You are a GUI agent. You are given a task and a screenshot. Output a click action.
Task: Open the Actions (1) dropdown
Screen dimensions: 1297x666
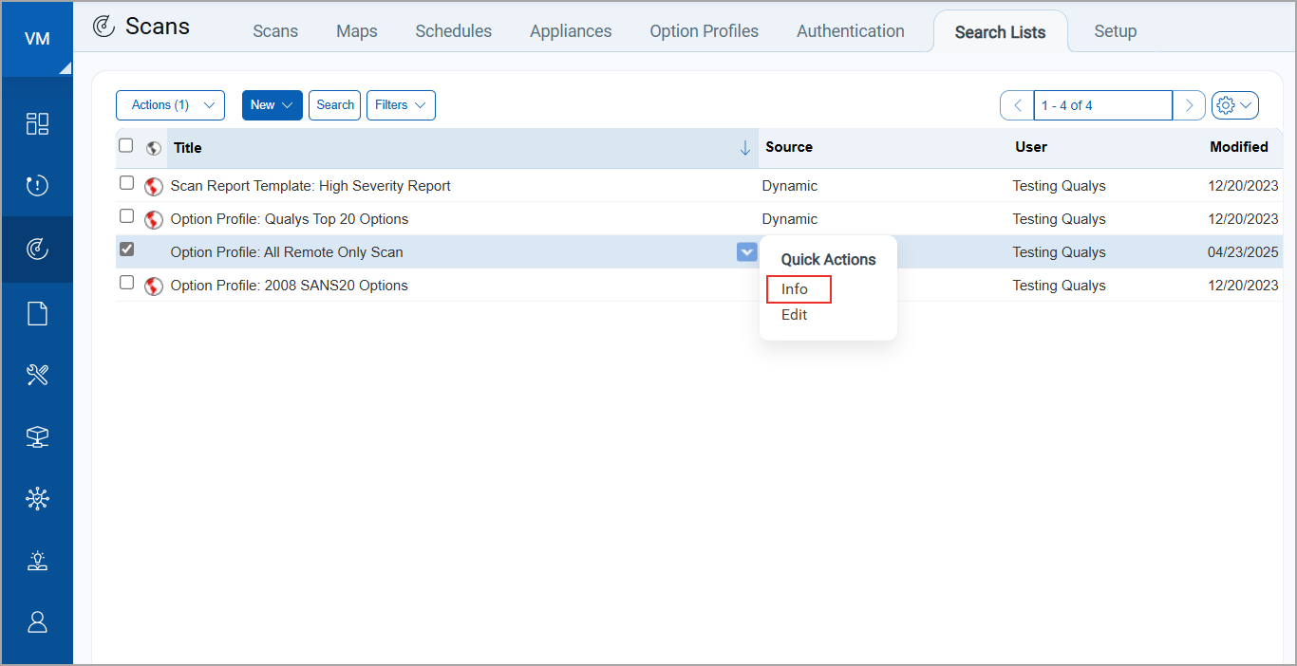click(x=170, y=105)
